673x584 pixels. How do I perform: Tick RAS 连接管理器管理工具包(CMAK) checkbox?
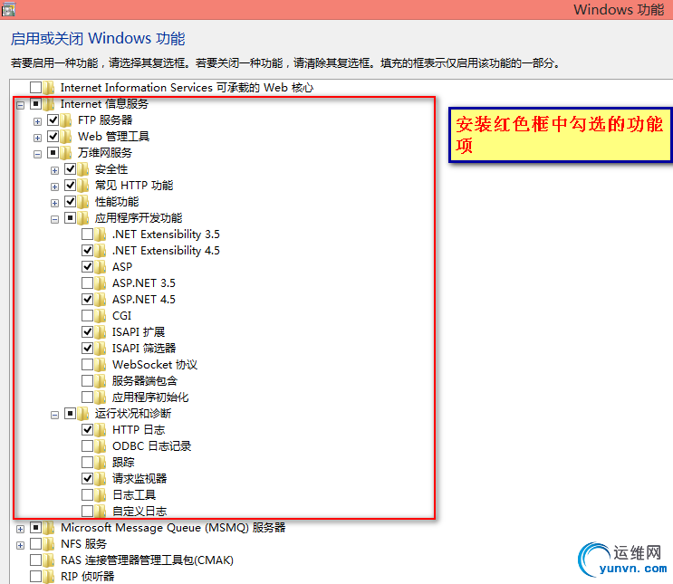pyautogui.click(x=35, y=560)
